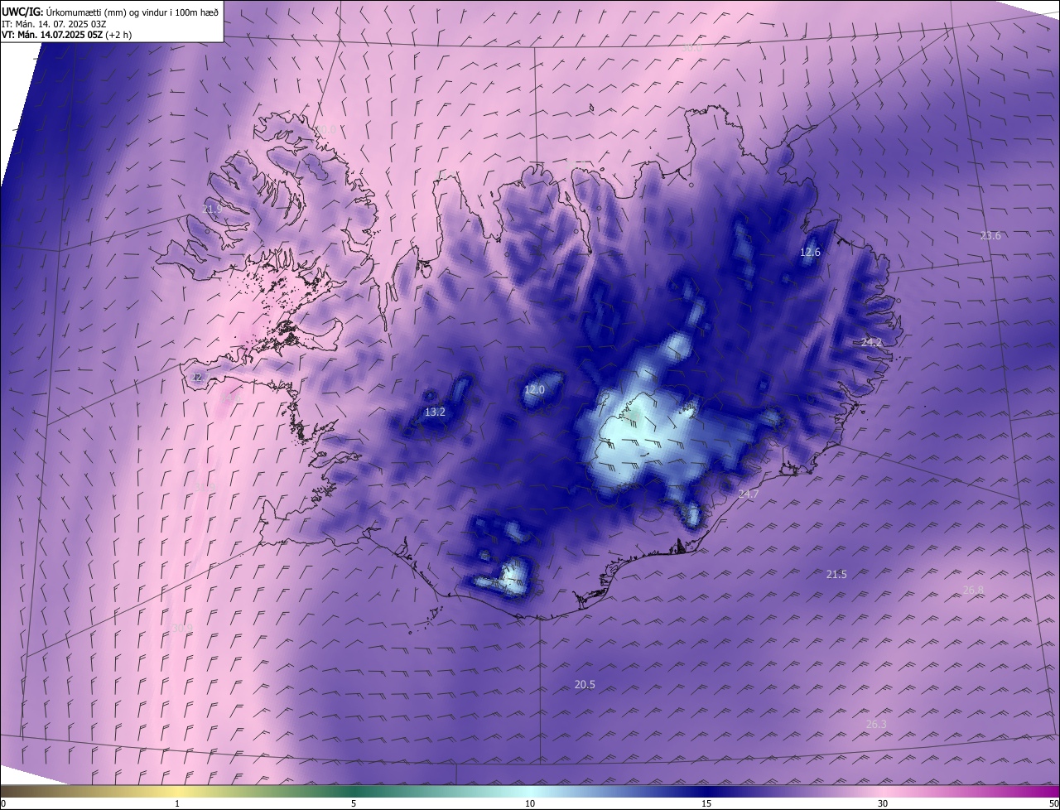Click the 24.7 value label
This screenshot has height=810, width=1060.
click(749, 494)
